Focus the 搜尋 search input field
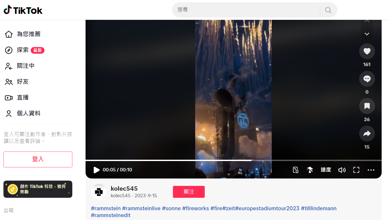The width and height of the screenshot is (388, 220). 246,10
